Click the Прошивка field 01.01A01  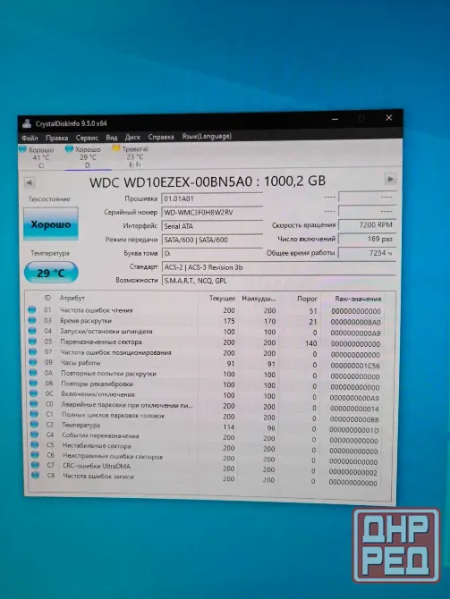[212, 198]
